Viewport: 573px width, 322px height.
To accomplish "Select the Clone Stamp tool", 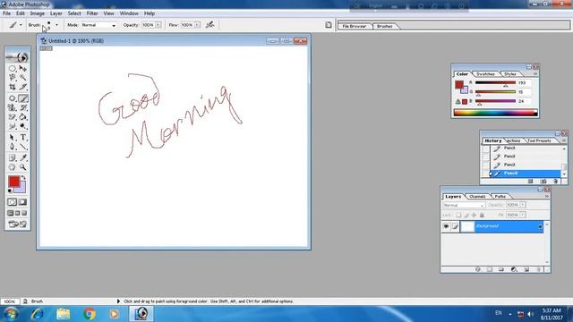I will point(12,107).
